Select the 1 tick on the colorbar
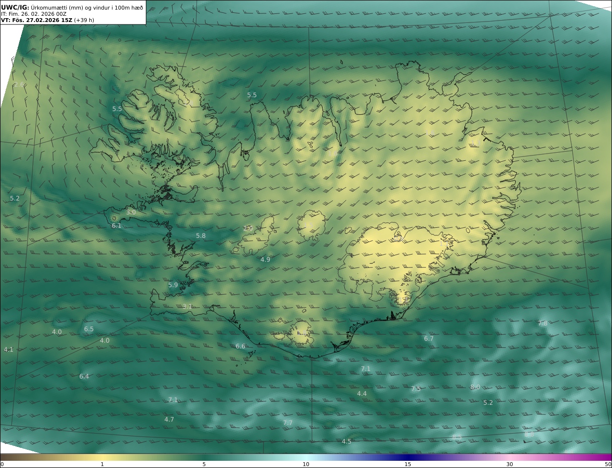Image resolution: width=612 pixels, height=468 pixels. coord(102,464)
